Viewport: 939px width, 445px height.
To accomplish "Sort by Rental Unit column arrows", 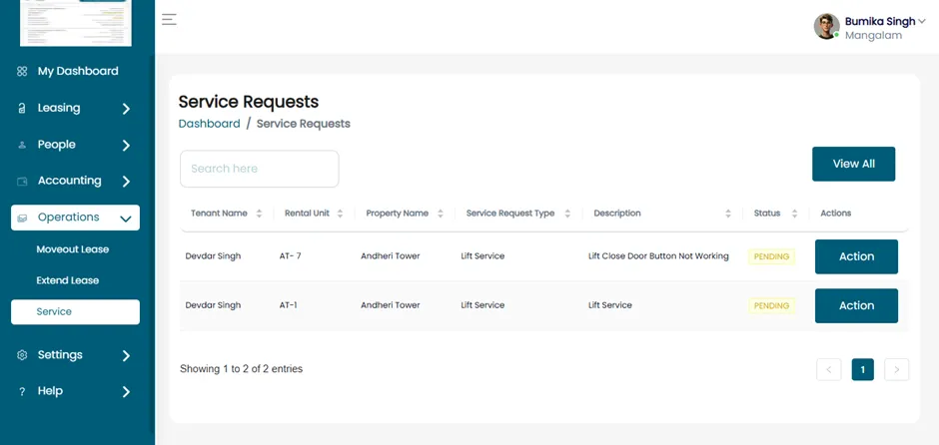I will 340,214.
